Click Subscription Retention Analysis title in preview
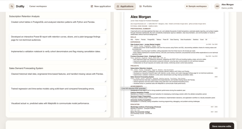 pyautogui.click(x=141, y=68)
